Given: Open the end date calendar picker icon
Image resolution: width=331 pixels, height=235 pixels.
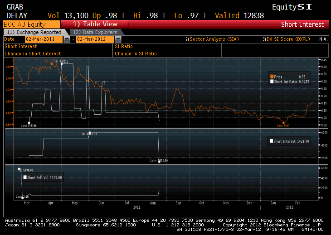Looking at the screenshot, I should pyautogui.click(x=118, y=39).
